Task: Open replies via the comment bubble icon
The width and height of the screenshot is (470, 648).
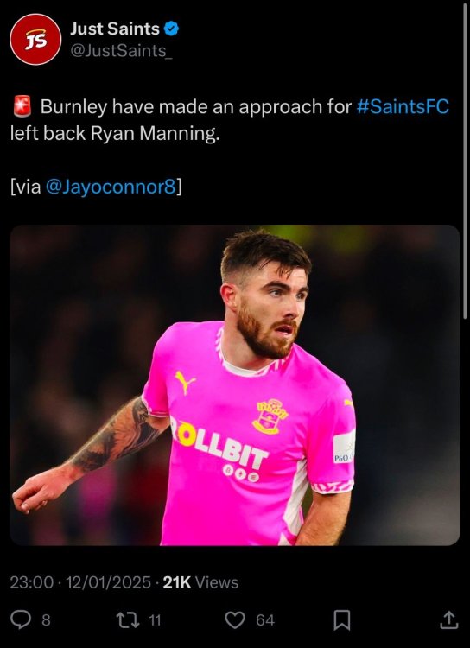Action: click(19, 619)
